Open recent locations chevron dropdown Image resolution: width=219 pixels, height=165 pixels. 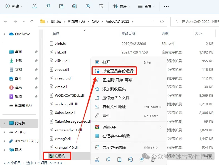(24, 21)
